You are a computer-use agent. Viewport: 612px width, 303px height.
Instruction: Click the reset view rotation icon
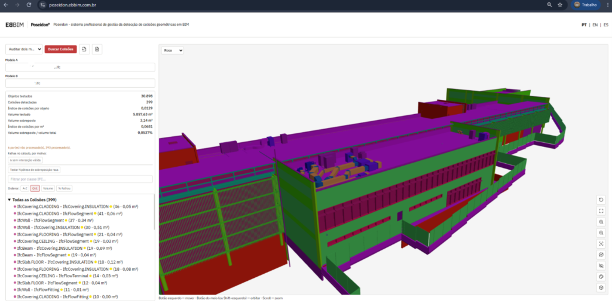601,200
